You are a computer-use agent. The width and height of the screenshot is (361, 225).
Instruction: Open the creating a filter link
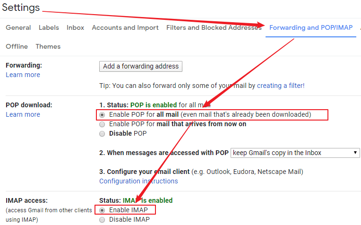(280, 86)
